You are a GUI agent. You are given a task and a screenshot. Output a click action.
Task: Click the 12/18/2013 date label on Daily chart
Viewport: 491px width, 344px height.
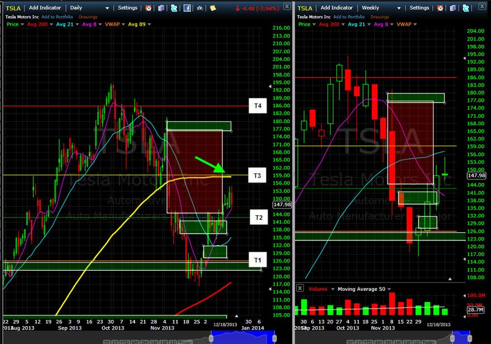(225, 324)
